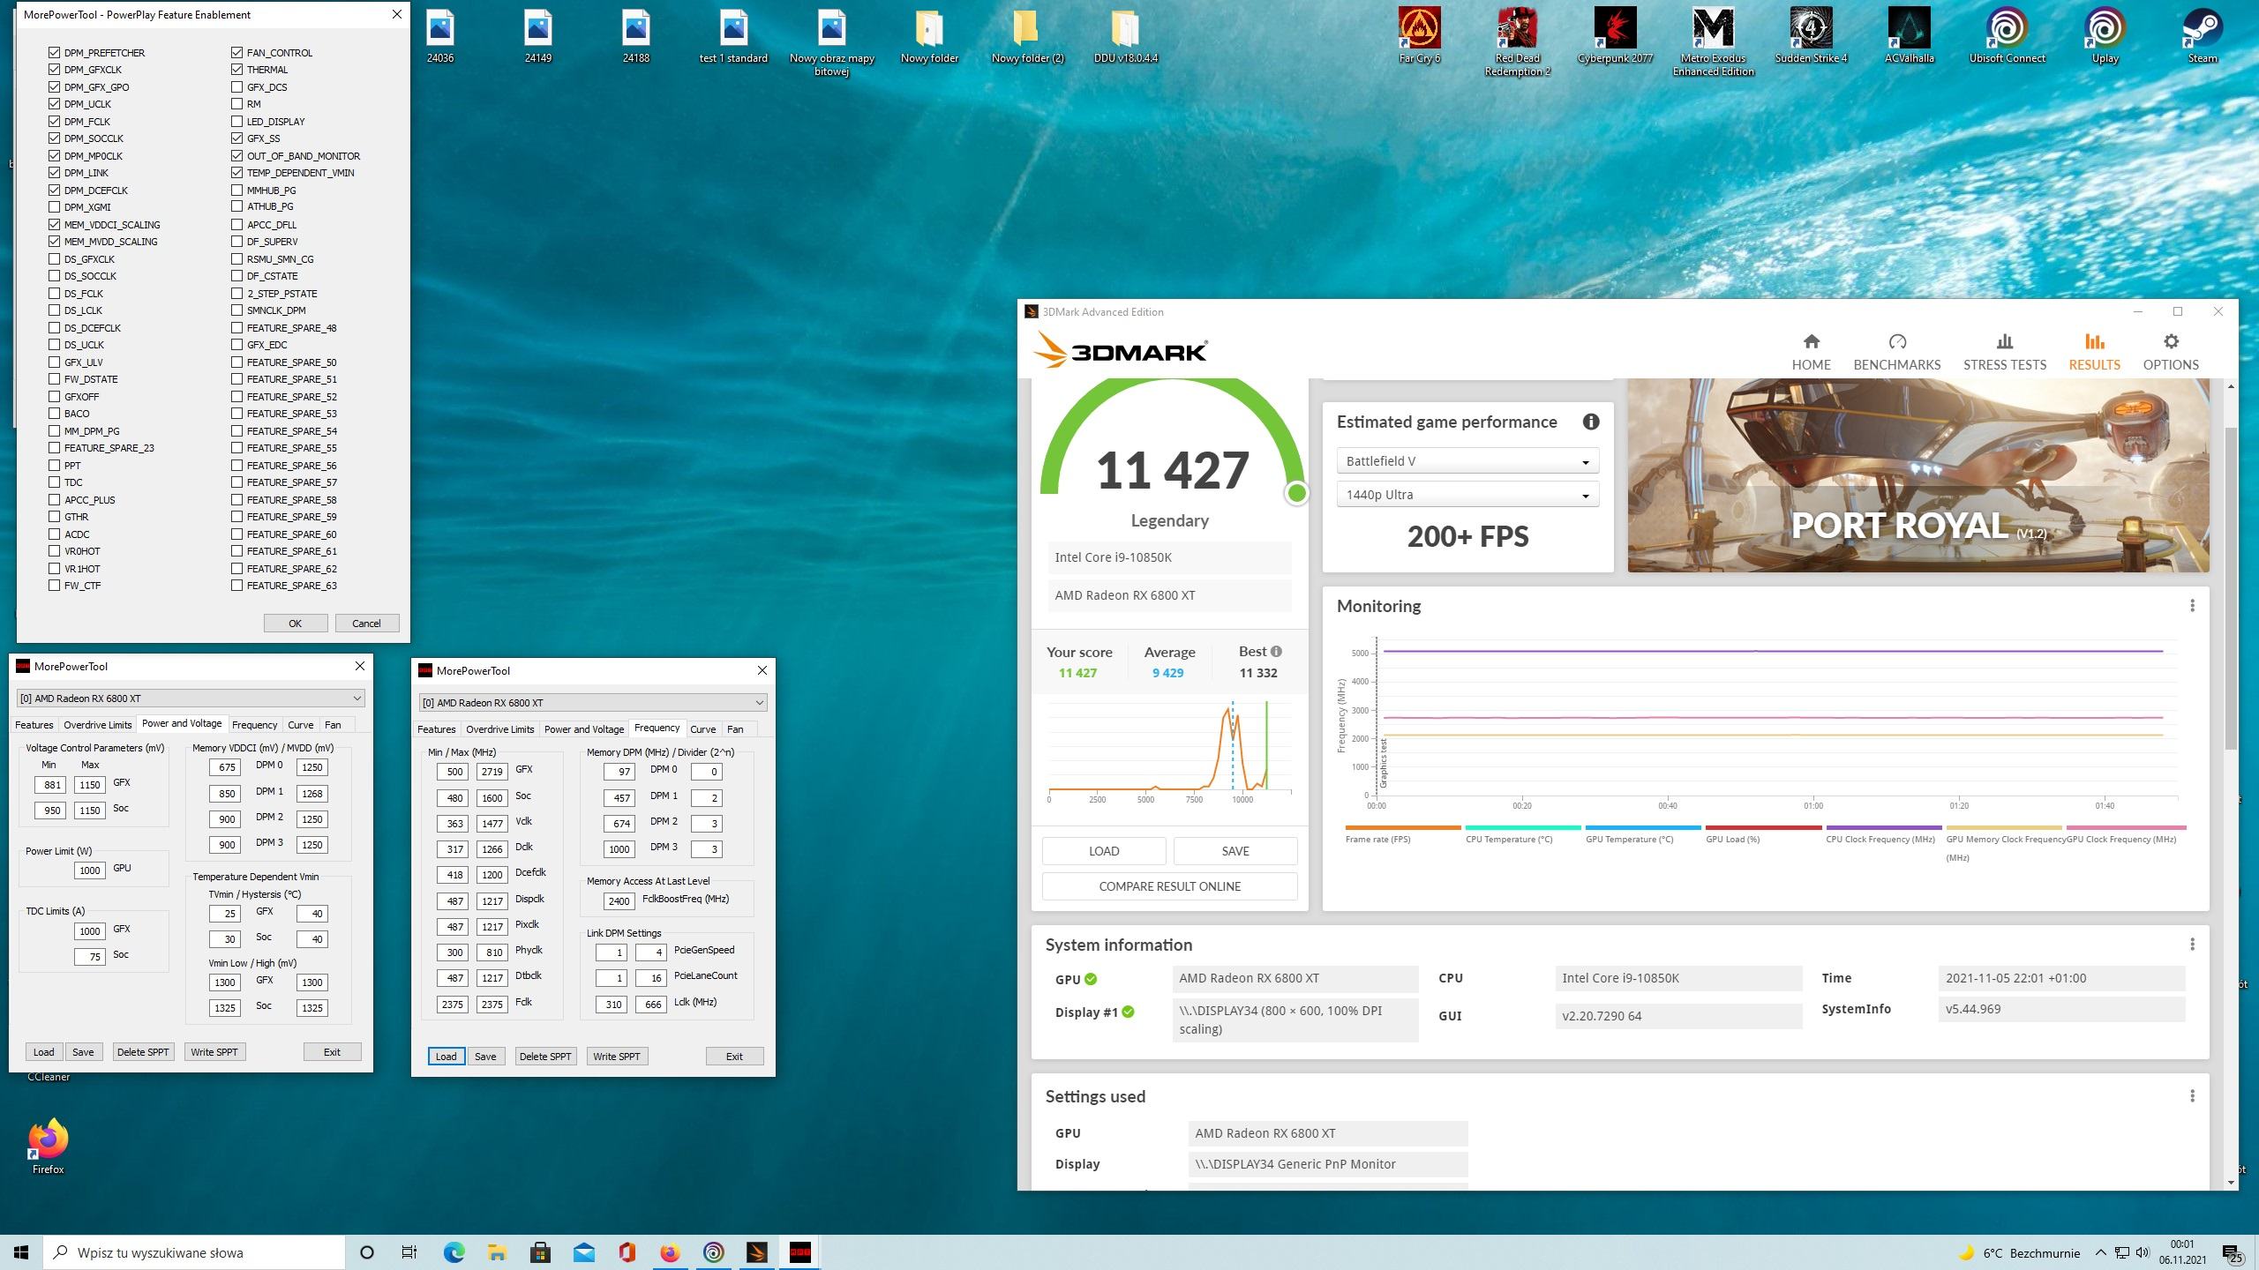Toggle MEM_VDDCI_SCALING checkbox

point(55,225)
